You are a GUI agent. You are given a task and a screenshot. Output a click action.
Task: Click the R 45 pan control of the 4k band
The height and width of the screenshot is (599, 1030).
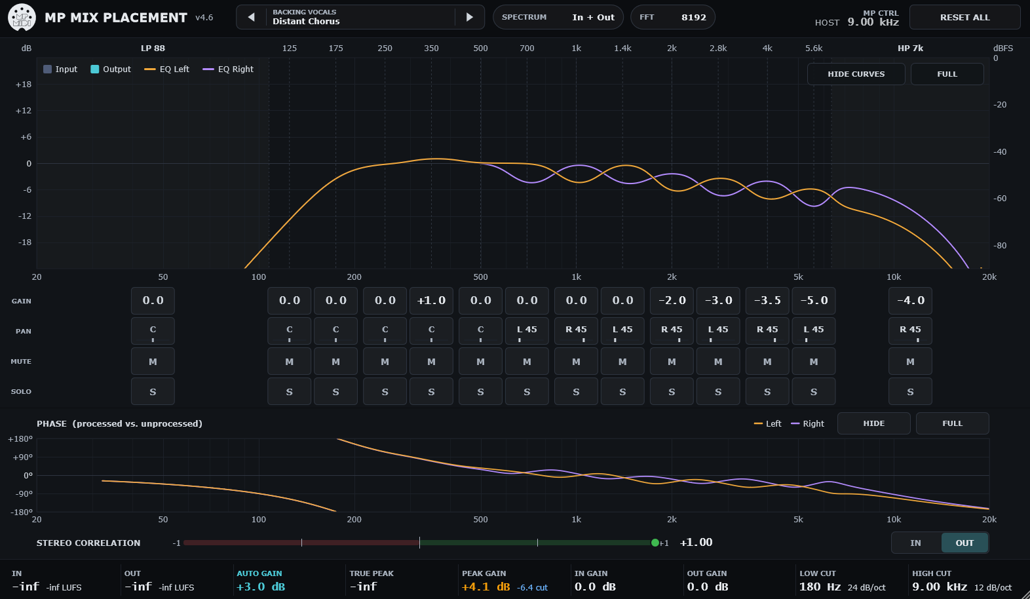click(x=767, y=331)
